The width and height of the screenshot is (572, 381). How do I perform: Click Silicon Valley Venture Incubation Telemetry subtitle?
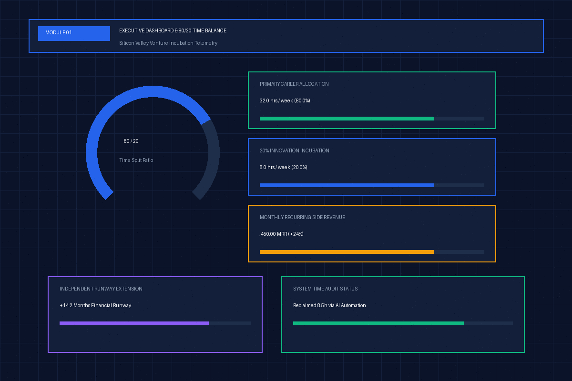pos(168,43)
